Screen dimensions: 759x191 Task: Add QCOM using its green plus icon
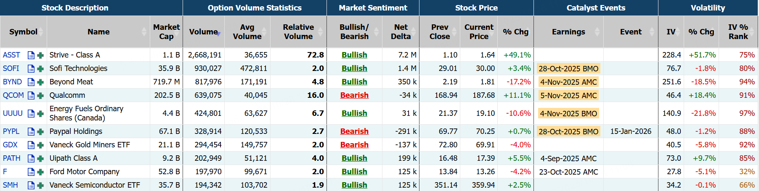pyautogui.click(x=40, y=95)
